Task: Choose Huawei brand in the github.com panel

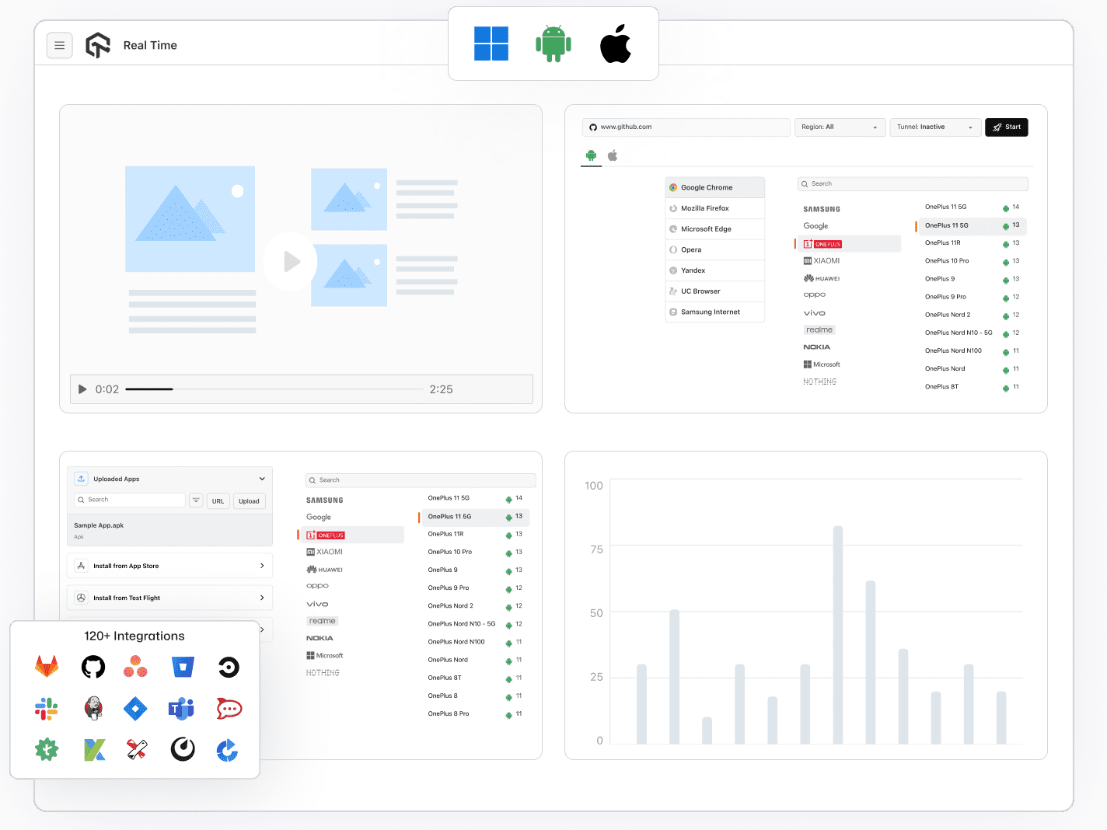Action: (x=822, y=278)
